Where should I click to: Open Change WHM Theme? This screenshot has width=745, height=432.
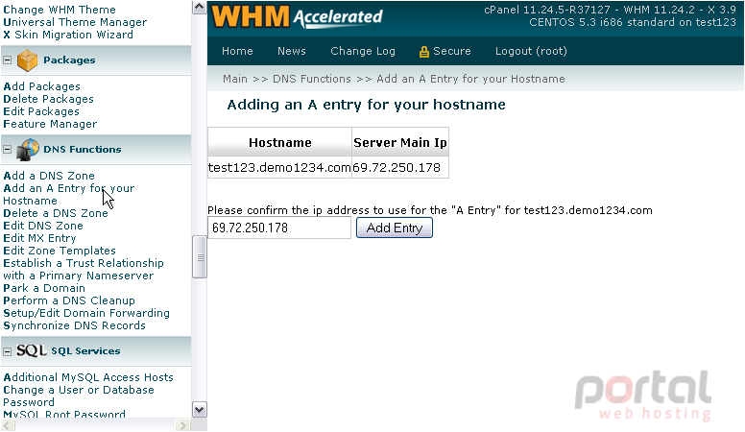pos(60,10)
